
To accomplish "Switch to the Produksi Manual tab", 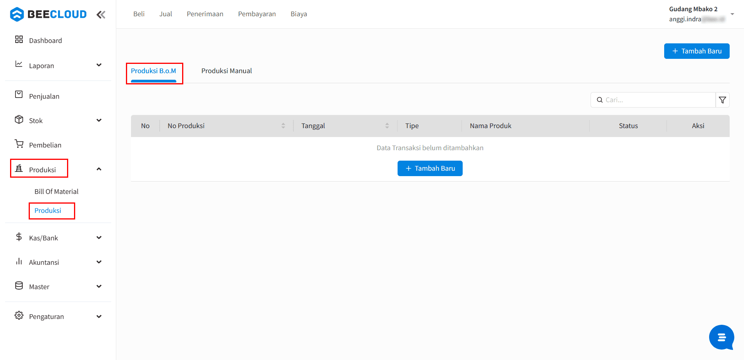I will tap(226, 71).
